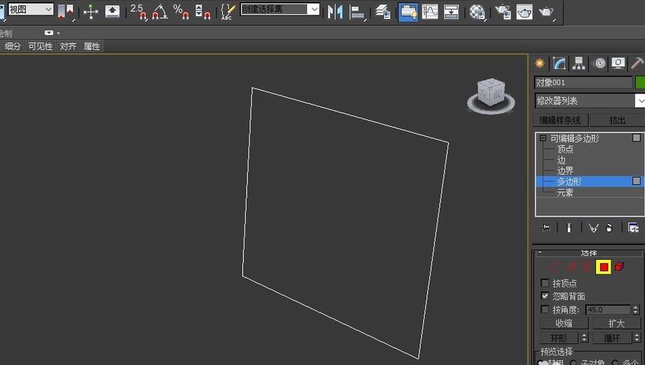The height and width of the screenshot is (365, 645).
Task: Collapse the 可编辑多边形 tree node
Action: (x=543, y=138)
